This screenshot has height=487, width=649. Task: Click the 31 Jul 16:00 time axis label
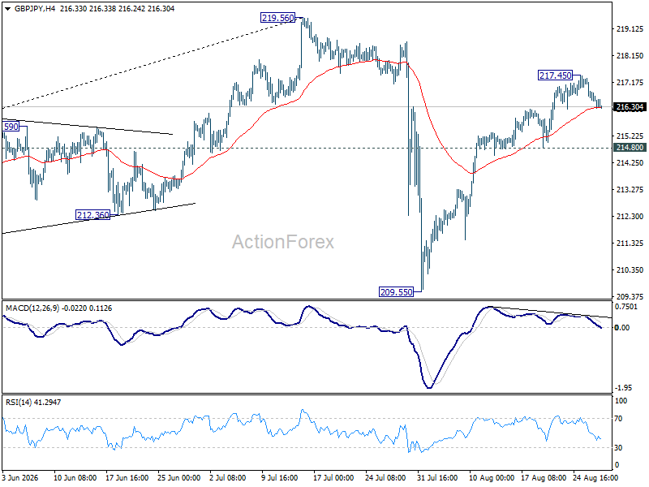tap(437, 478)
